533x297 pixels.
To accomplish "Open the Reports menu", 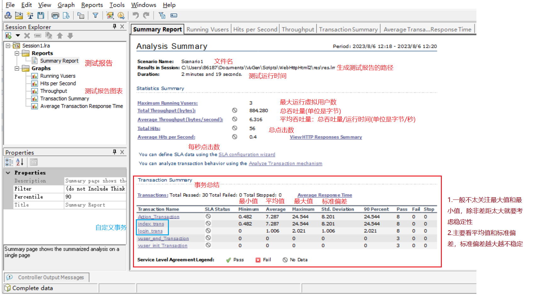I will click(x=92, y=5).
